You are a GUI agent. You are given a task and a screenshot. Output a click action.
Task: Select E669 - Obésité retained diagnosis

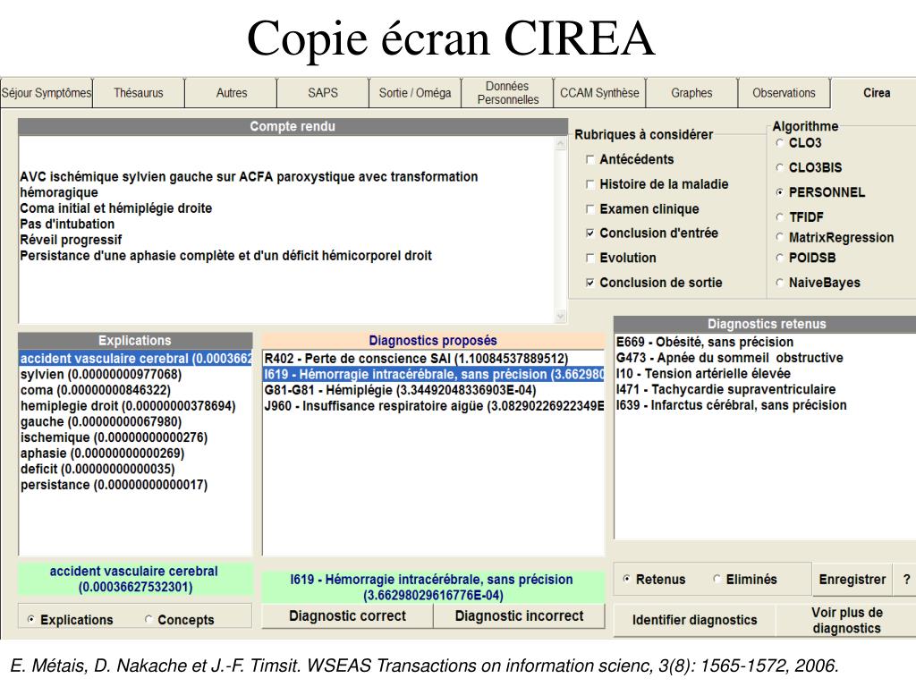pos(766,342)
